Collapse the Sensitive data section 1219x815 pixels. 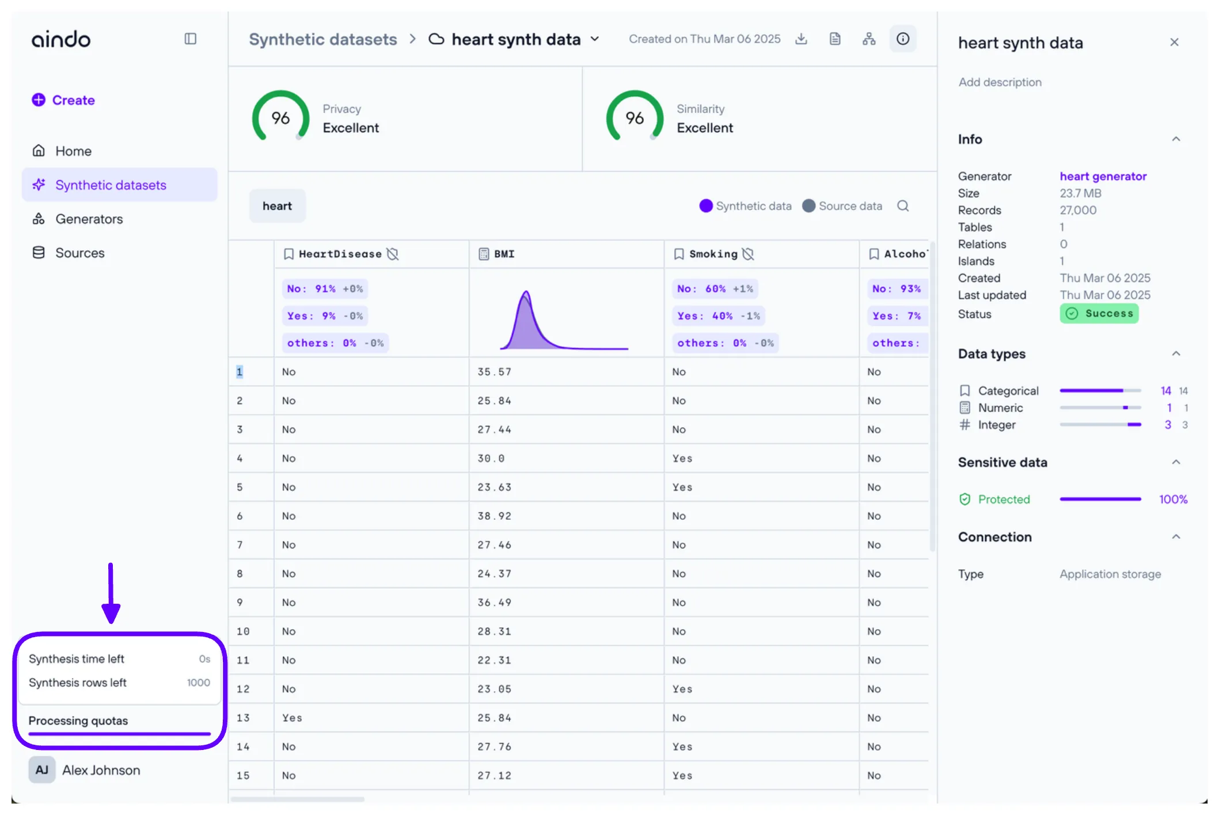[x=1176, y=462]
